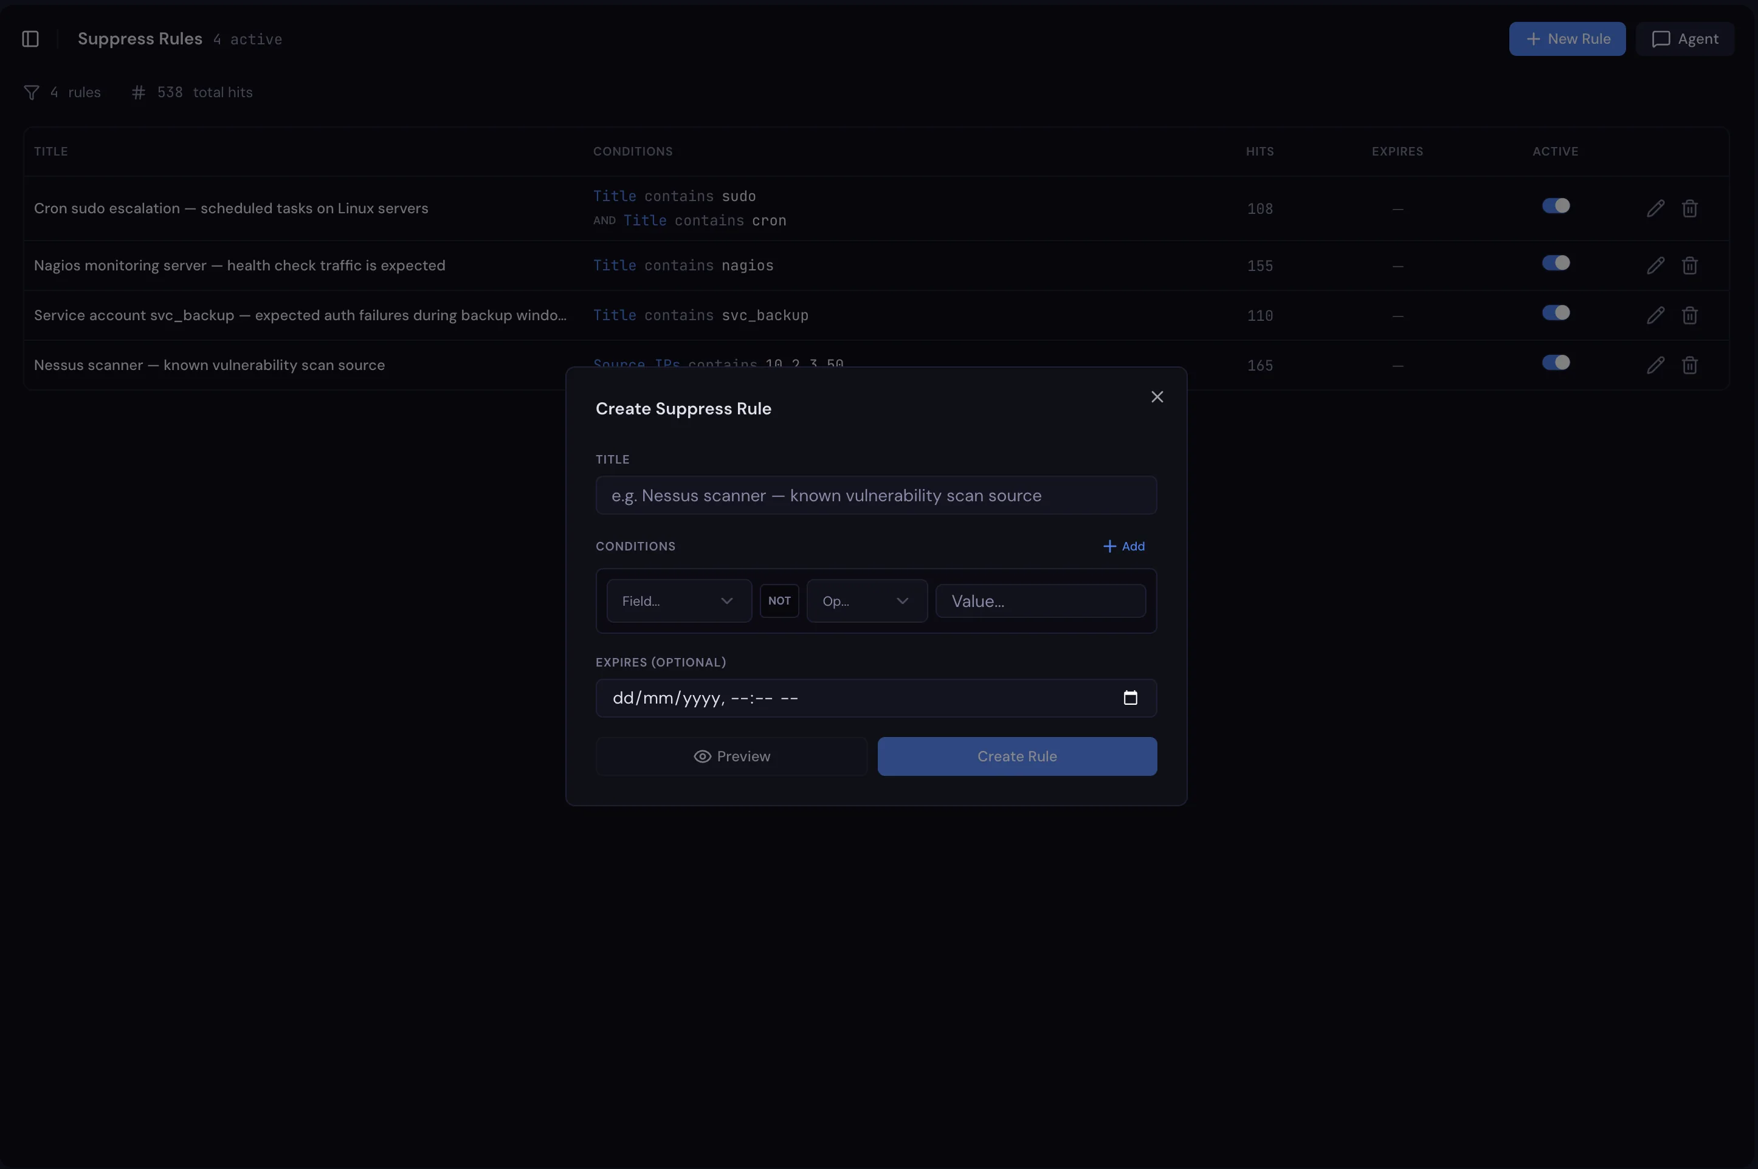Edit the Cron sudo escalation rule
1758x1169 pixels.
pos(1655,209)
